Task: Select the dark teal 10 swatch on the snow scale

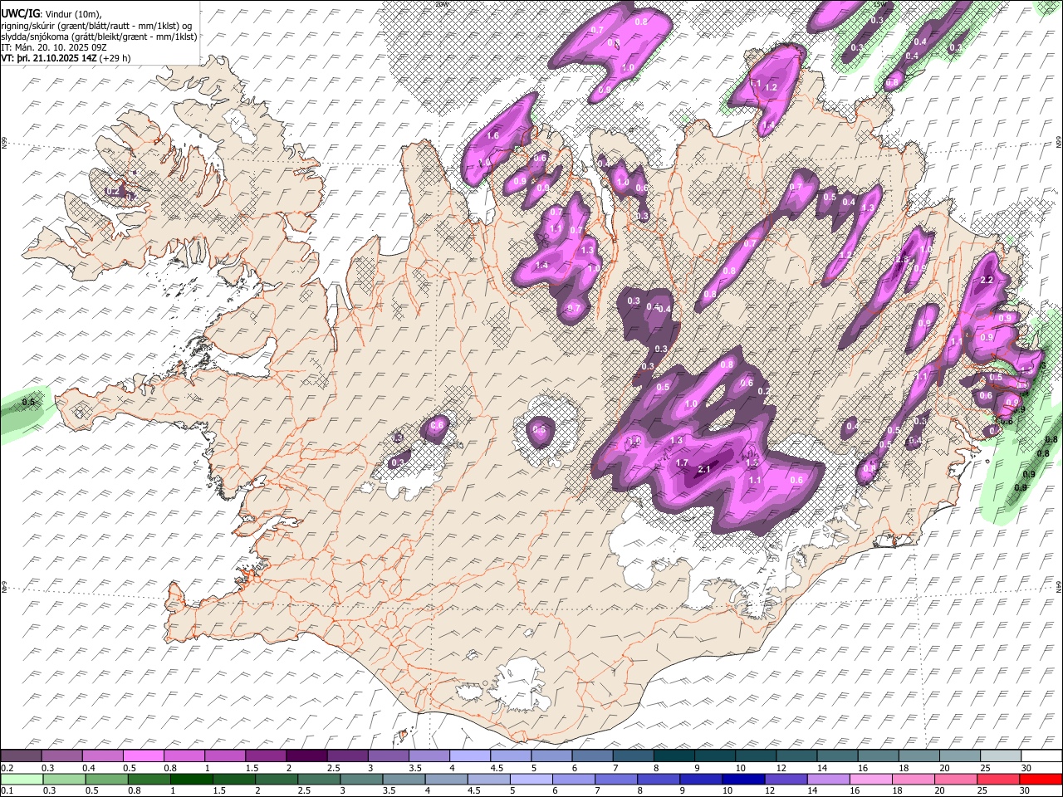Action: [756, 755]
